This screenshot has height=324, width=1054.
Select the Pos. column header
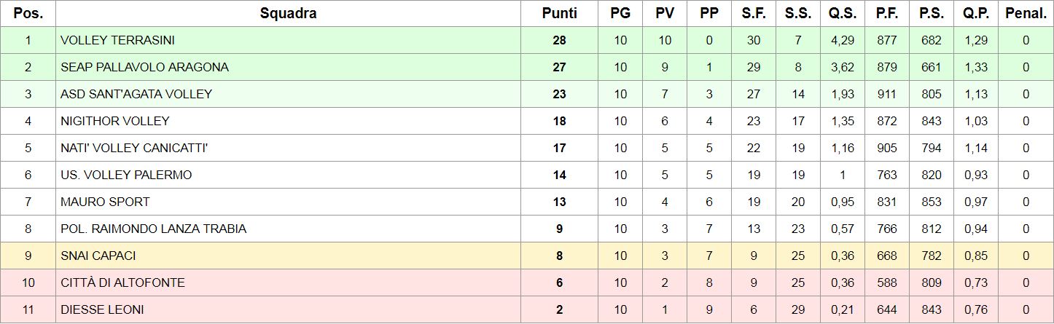pos(28,13)
